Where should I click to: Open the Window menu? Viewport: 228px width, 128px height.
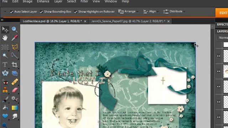point(111,1)
